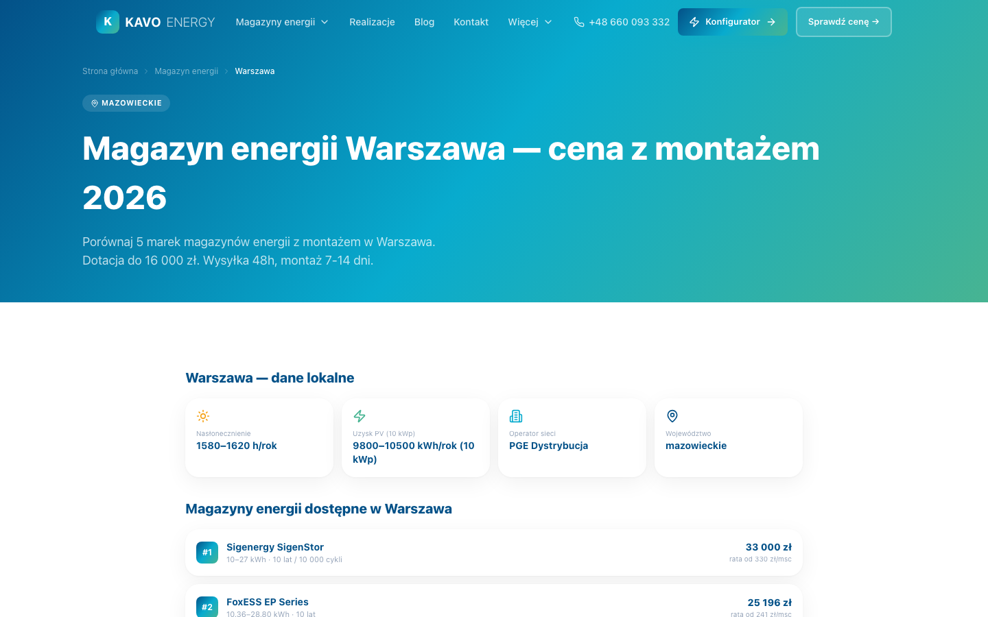
Task: Click the map pin icon in Województwo card
Action: pos(672,416)
